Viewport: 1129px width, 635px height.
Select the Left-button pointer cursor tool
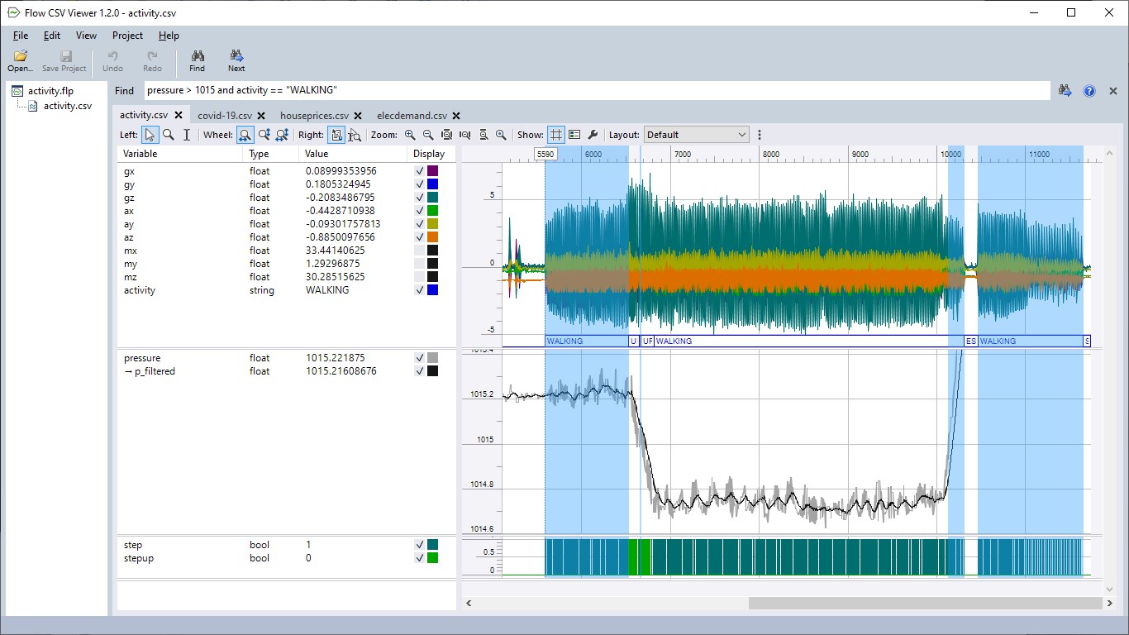point(150,135)
